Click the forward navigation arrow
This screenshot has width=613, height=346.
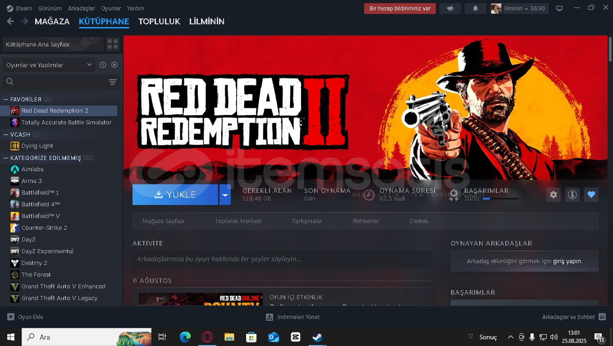click(25, 21)
